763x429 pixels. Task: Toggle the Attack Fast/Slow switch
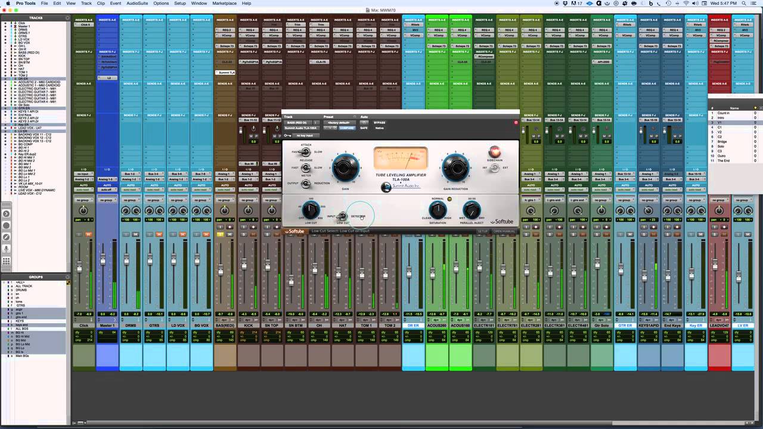tap(305, 152)
